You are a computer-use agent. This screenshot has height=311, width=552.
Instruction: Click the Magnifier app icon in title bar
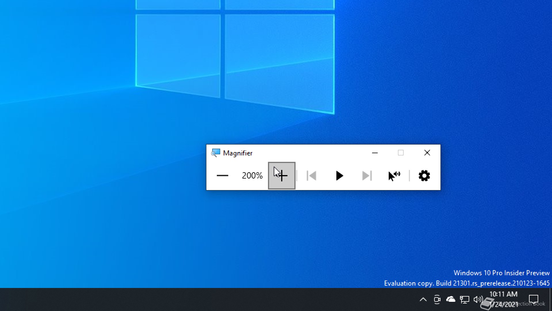[x=215, y=153]
